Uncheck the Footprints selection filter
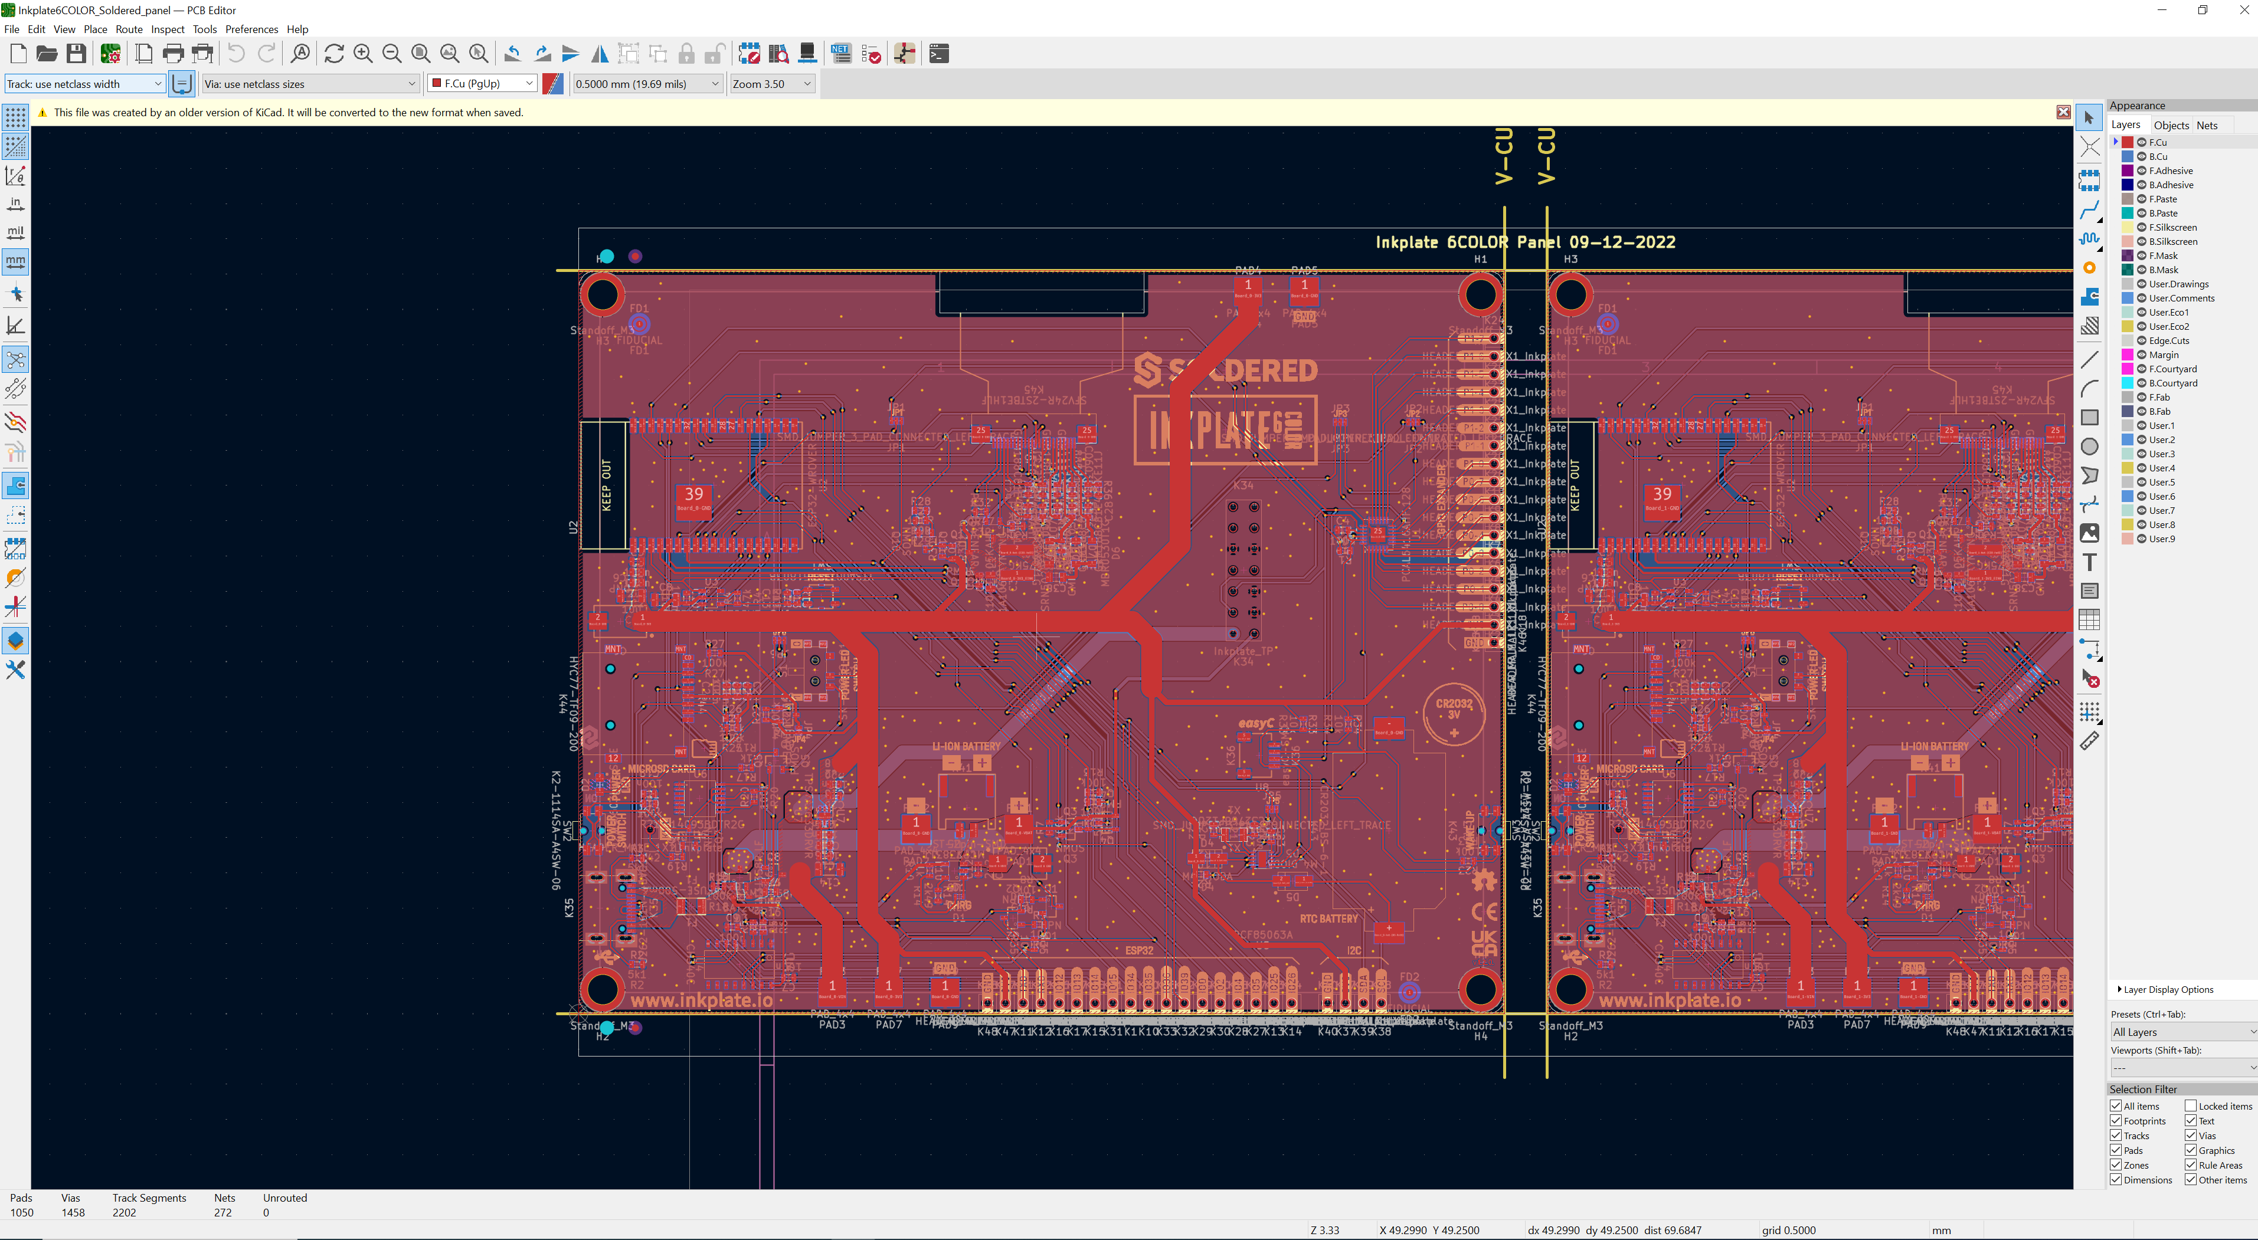 click(2116, 1121)
